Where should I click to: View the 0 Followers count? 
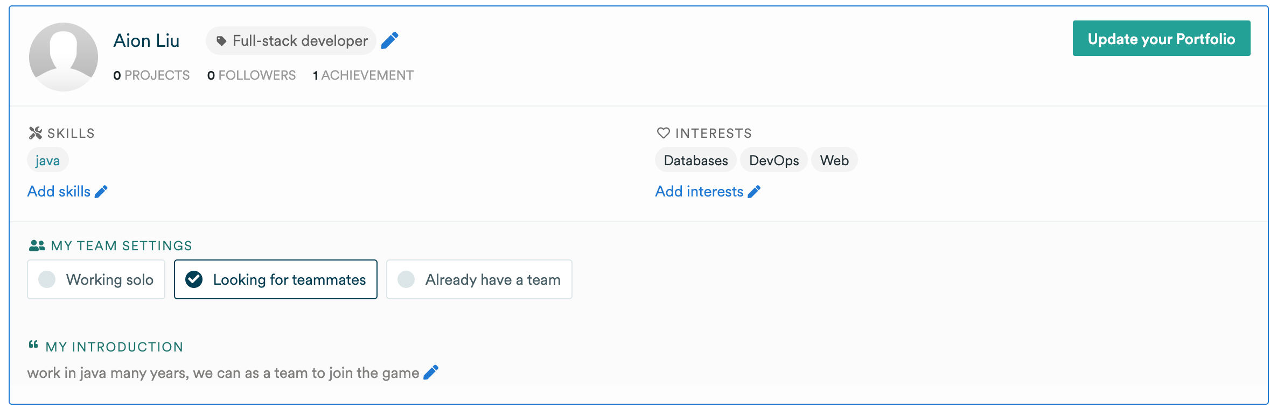(252, 75)
